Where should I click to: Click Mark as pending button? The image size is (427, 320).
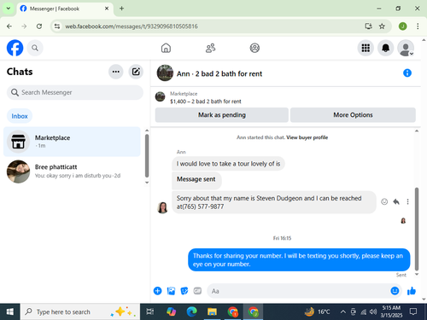click(x=222, y=115)
